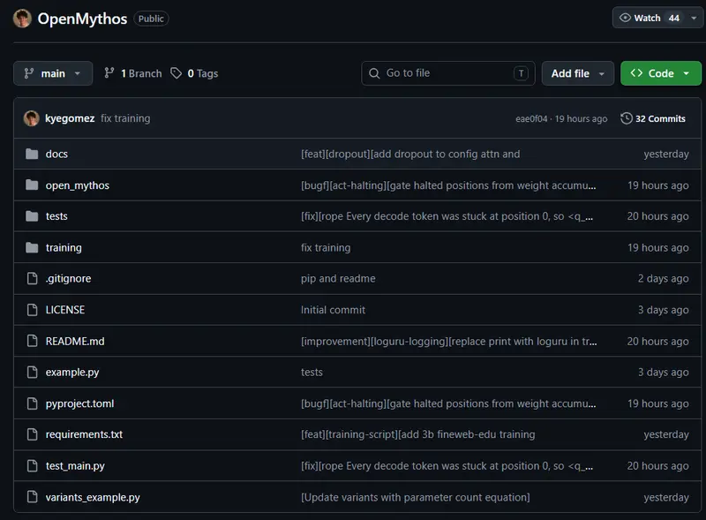The height and width of the screenshot is (520, 706).
Task: Open the green Code dropdown
Action: [660, 73]
